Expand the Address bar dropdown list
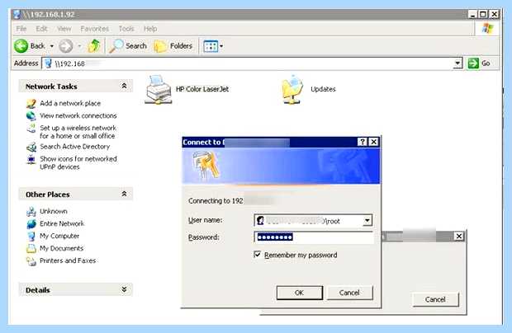 click(458, 63)
